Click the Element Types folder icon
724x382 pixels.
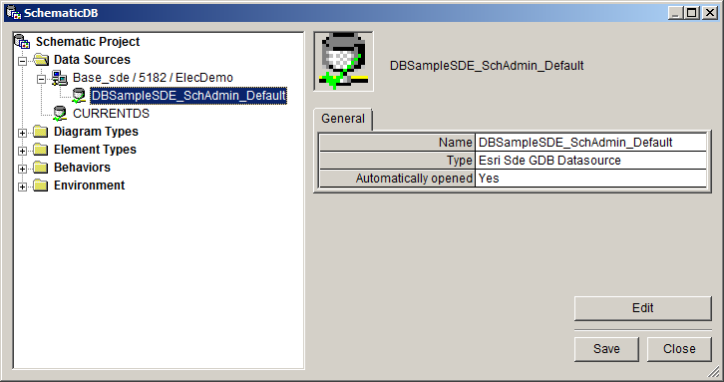coord(41,150)
